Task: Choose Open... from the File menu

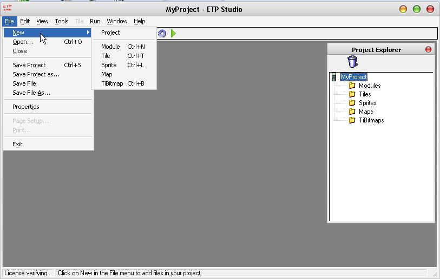Action: (48, 42)
